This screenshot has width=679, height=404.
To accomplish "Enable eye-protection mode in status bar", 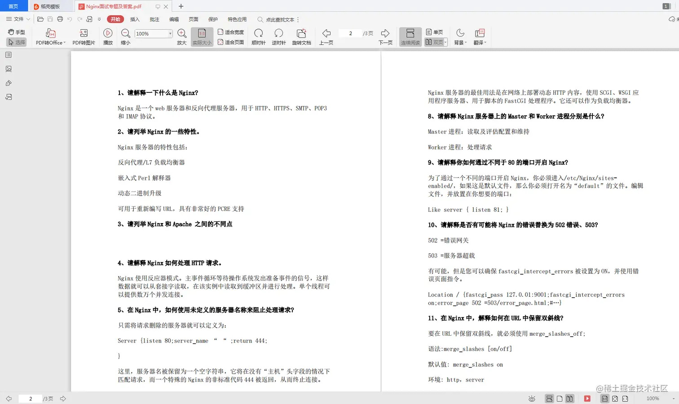I will [x=532, y=399].
